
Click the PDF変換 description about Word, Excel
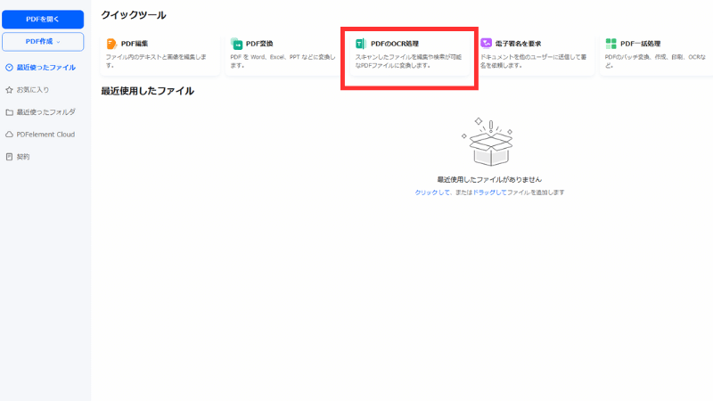click(x=283, y=61)
